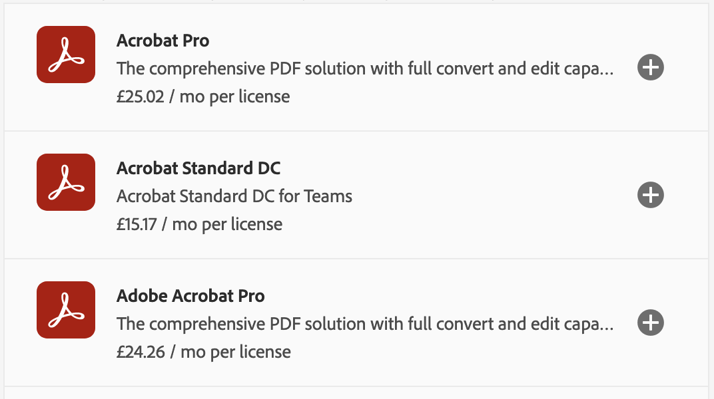714x399 pixels.
Task: Click the £24.26 per license price label
Action: point(203,352)
